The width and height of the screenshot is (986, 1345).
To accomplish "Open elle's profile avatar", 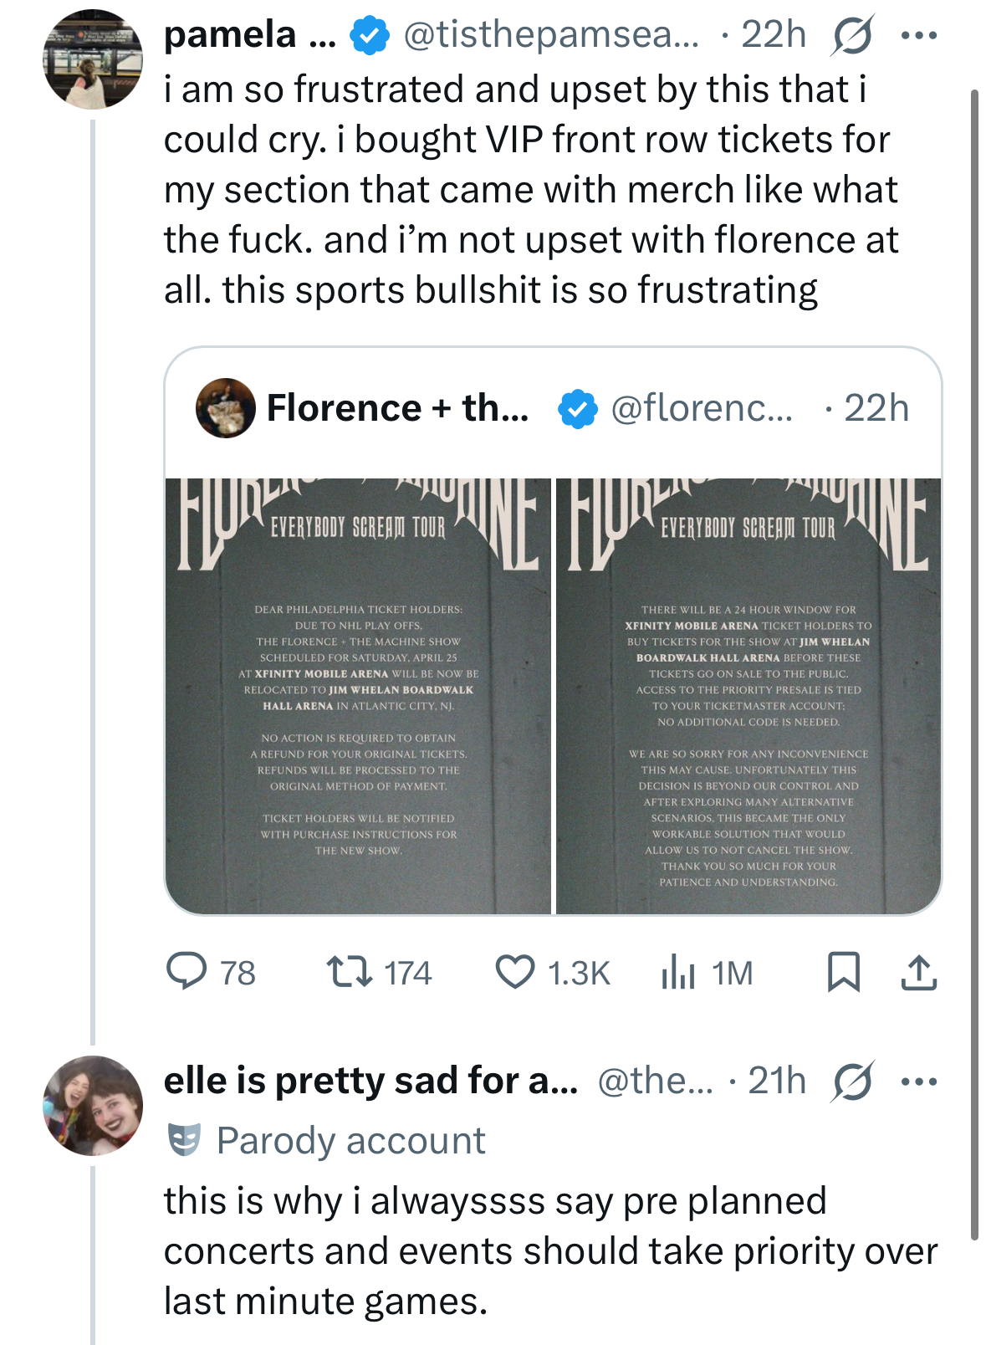I will pyautogui.click(x=93, y=1105).
